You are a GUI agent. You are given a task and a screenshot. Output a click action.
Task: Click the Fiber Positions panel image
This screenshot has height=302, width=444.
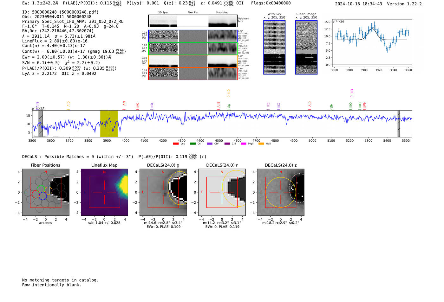point(46,192)
